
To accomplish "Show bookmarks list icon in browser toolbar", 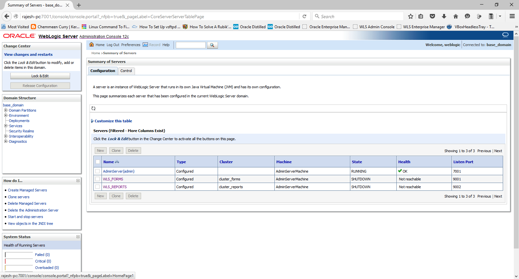I will coord(421,16).
